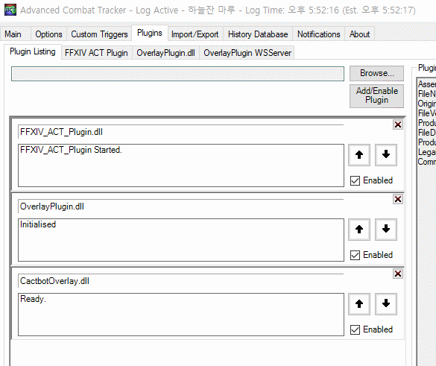Select the Plugin Listing sub-tab
The width and height of the screenshot is (436, 366).
pos(33,51)
